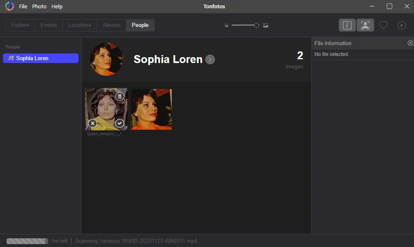
Task: Click the large thumbnail size icon
Action: [x=266, y=25]
